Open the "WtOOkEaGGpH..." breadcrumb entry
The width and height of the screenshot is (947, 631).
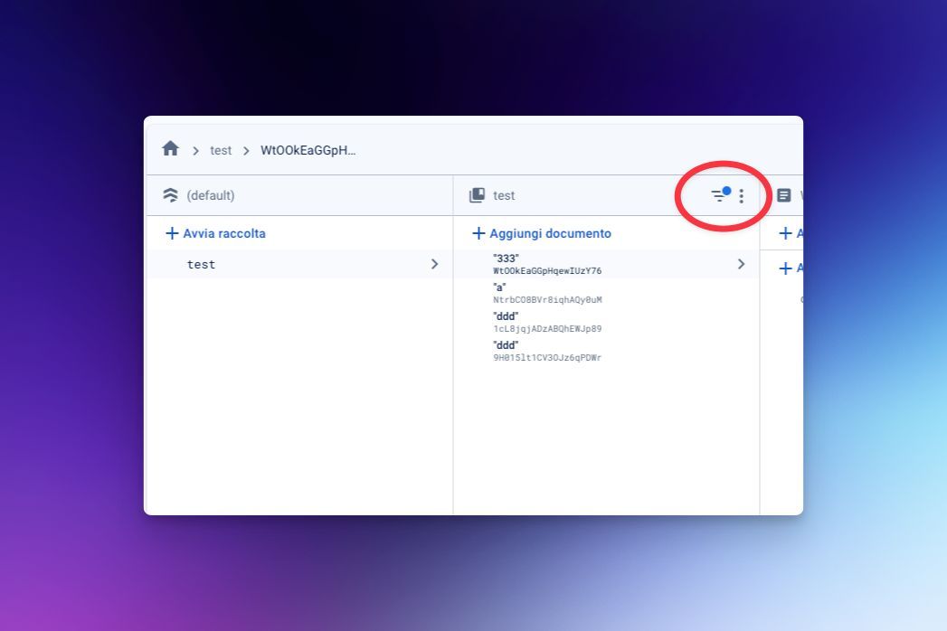click(x=308, y=150)
